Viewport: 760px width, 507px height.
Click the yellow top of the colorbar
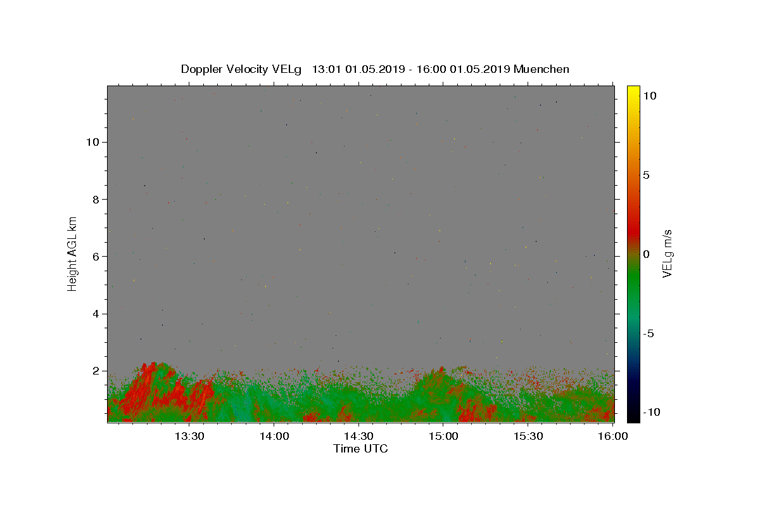coord(633,89)
